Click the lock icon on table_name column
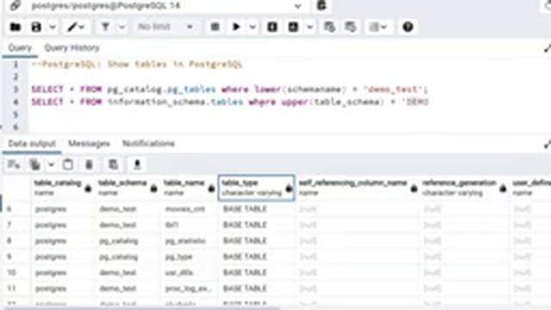Screen dimensions: 551x310 click(211, 189)
